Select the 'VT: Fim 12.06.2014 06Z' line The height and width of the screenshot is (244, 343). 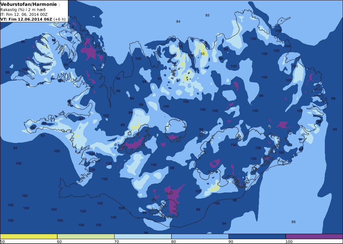point(26,19)
